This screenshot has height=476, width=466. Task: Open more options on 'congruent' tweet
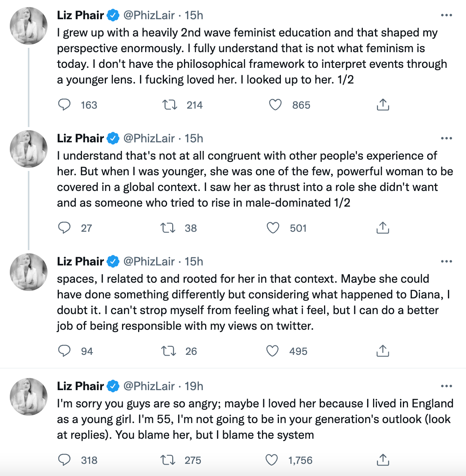(446, 138)
